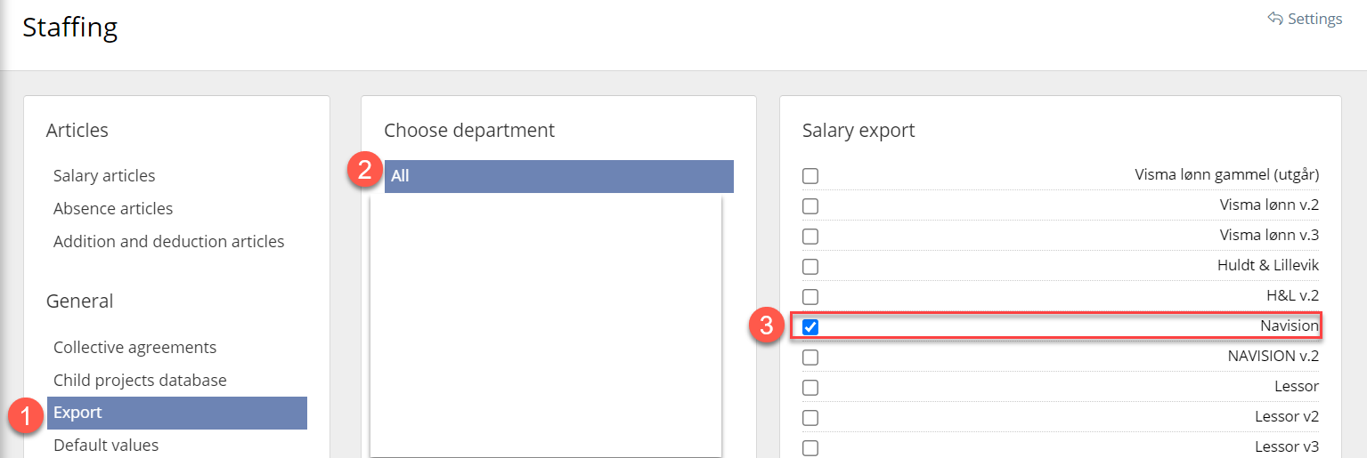Enable the Lessor export checkbox
The width and height of the screenshot is (1367, 458).
(810, 388)
